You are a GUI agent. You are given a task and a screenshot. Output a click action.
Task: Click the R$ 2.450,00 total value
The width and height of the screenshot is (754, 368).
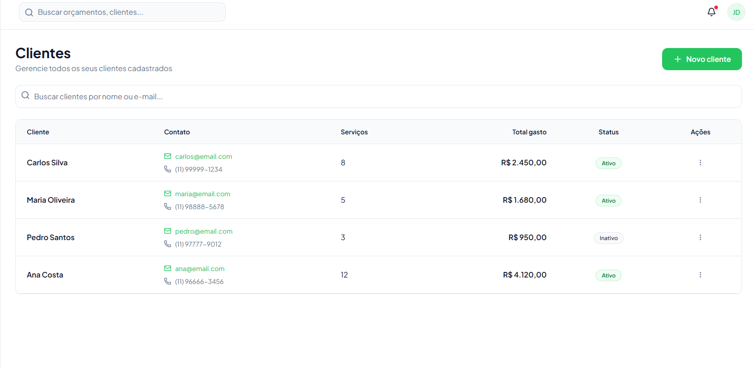pyautogui.click(x=524, y=163)
